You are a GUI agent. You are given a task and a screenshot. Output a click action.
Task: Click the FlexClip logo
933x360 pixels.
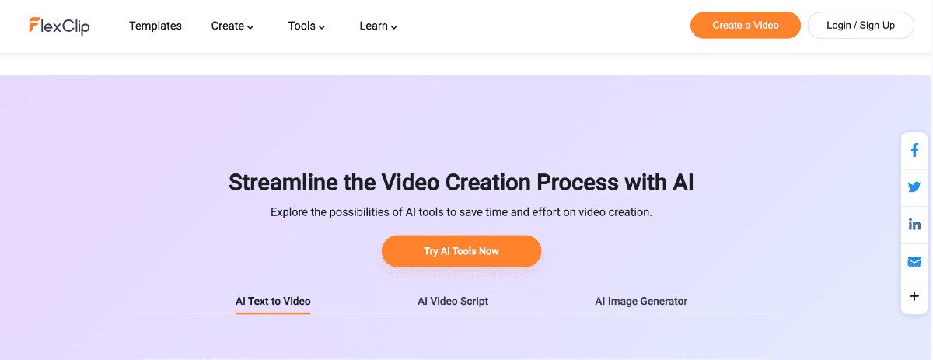[x=59, y=26]
